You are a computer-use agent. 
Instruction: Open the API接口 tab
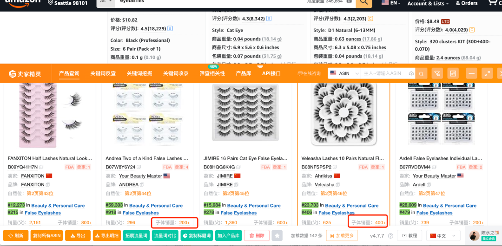pos(271,74)
